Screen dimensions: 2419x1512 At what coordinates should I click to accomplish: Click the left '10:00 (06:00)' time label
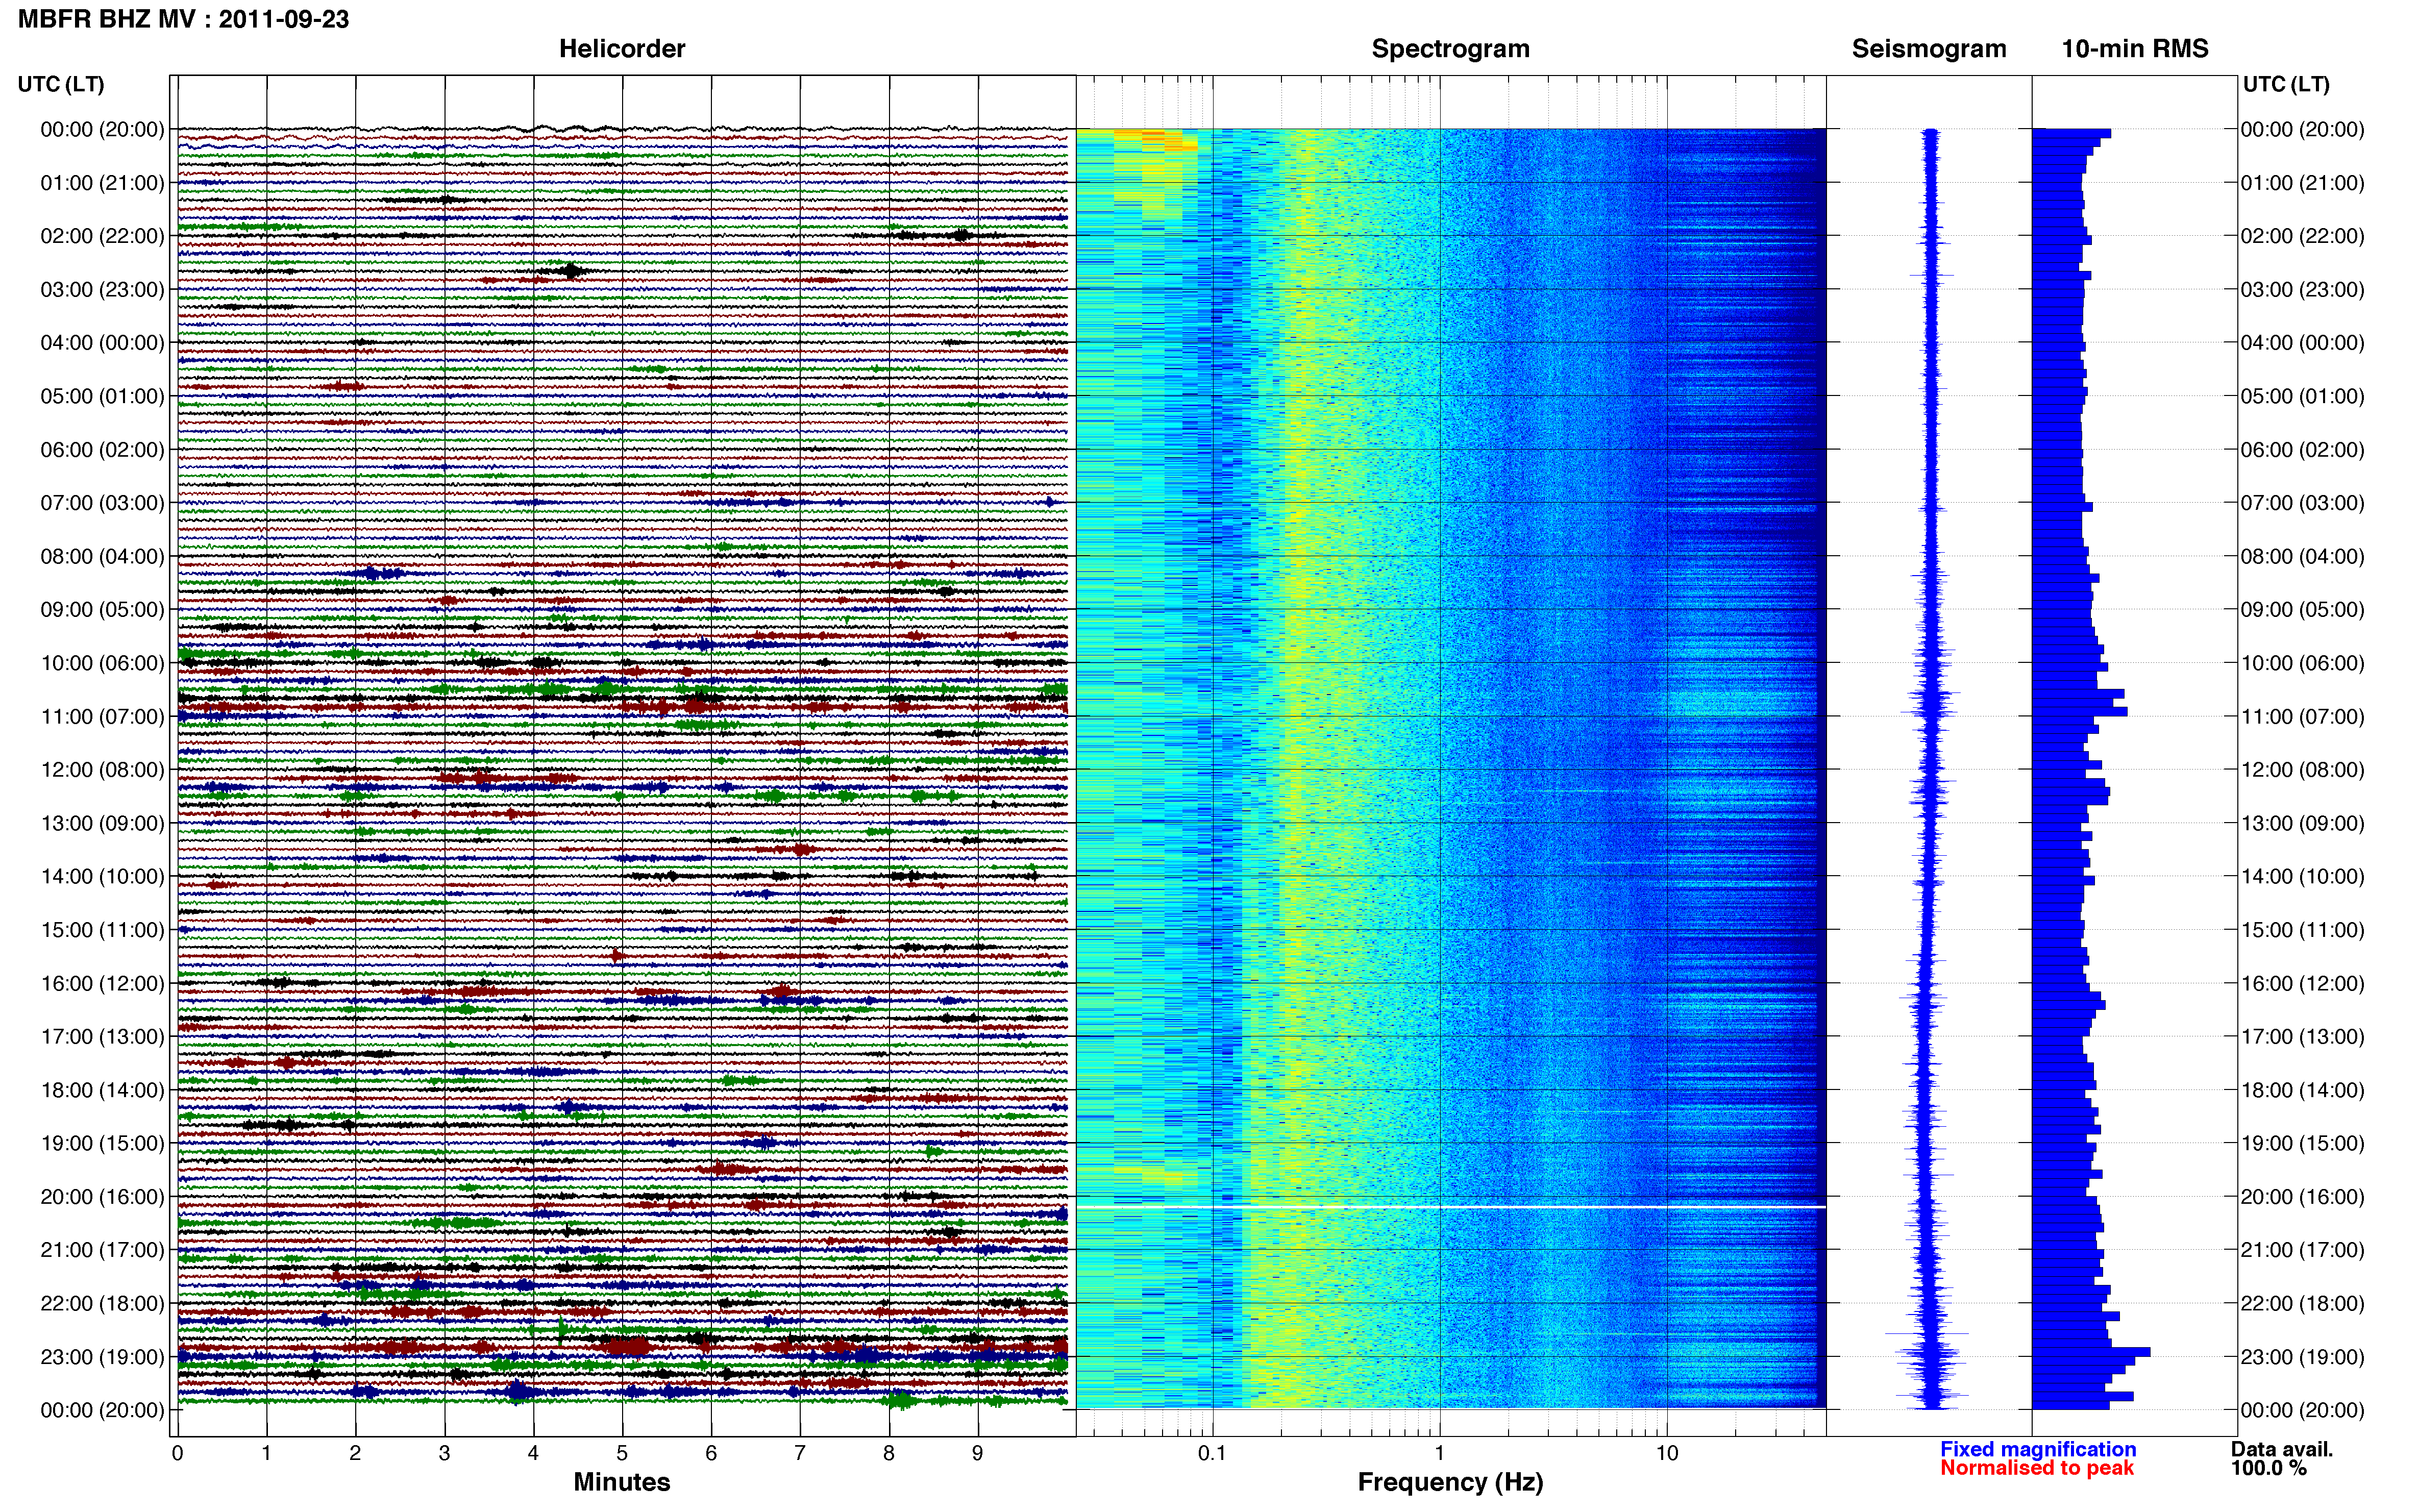point(102,663)
